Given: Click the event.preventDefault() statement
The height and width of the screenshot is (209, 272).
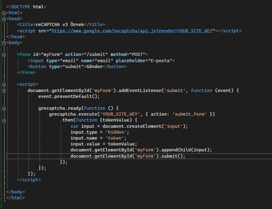Looking at the screenshot, I should (x=68, y=96).
